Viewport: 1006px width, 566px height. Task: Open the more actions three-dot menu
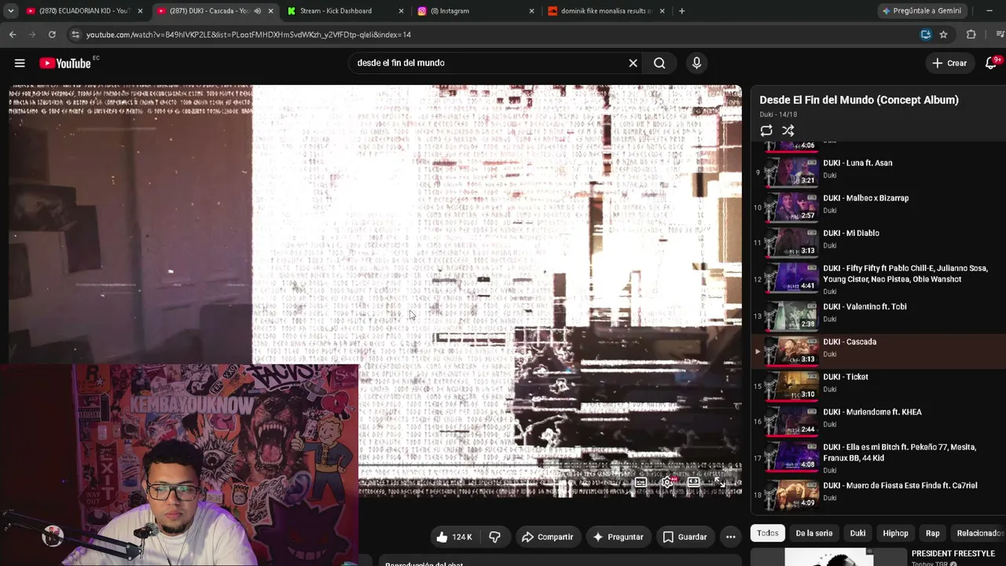click(x=730, y=537)
